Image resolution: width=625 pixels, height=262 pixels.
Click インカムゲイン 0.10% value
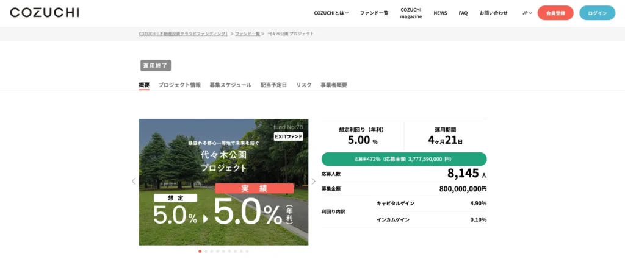479,219
